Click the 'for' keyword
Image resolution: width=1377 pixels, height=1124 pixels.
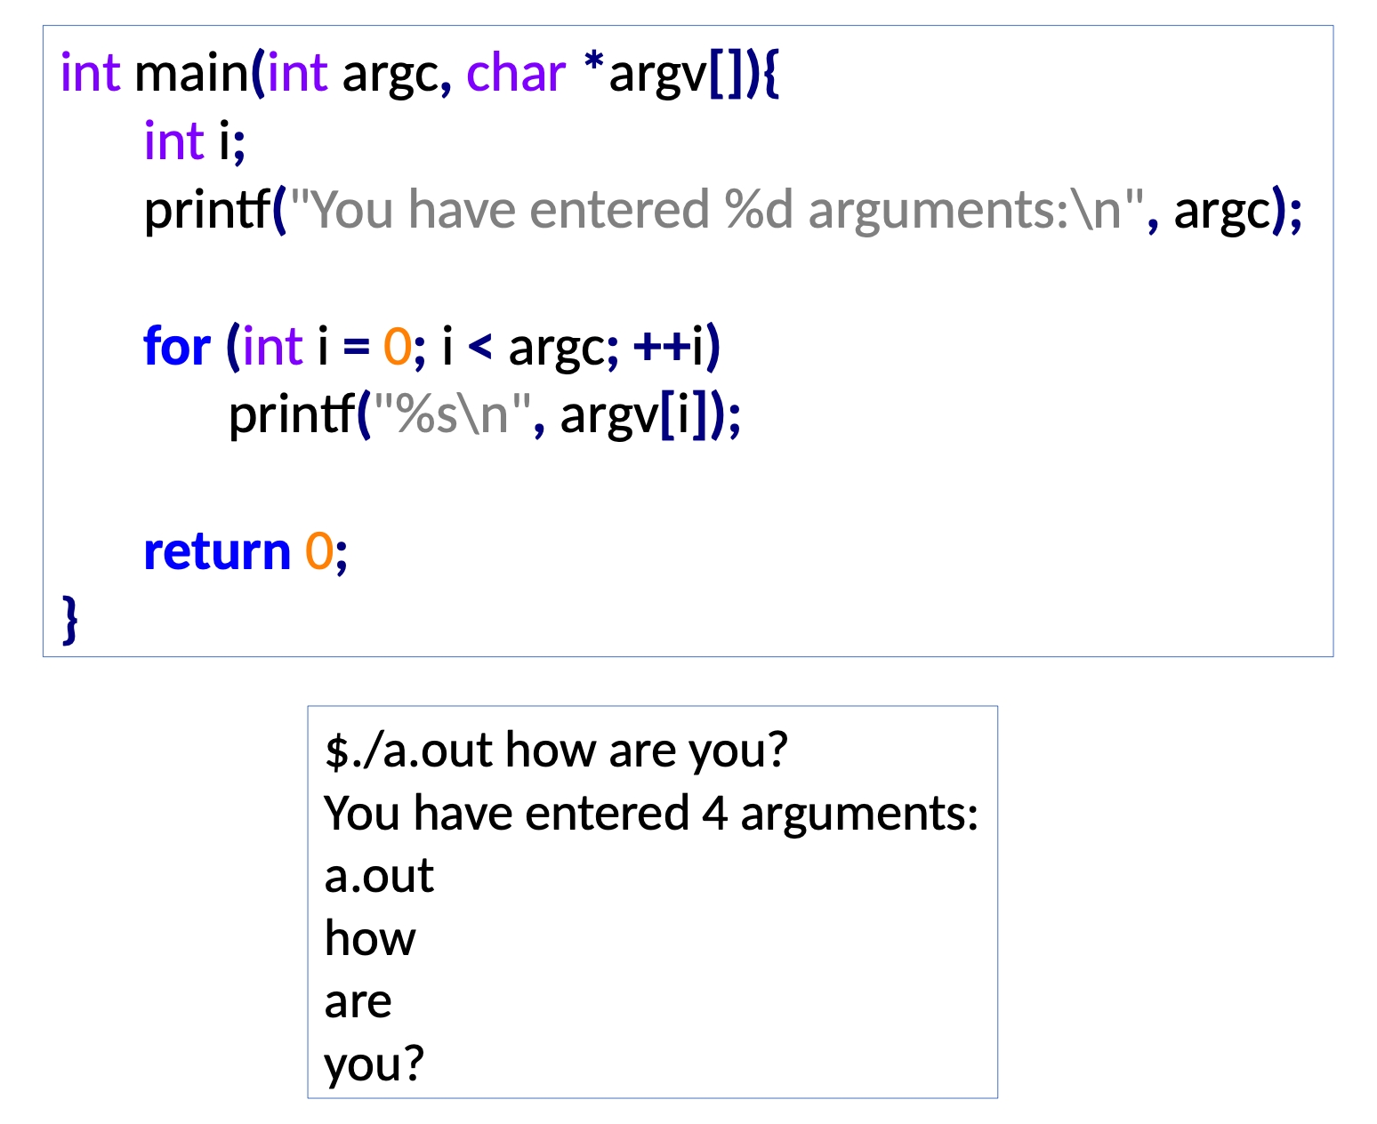(177, 347)
